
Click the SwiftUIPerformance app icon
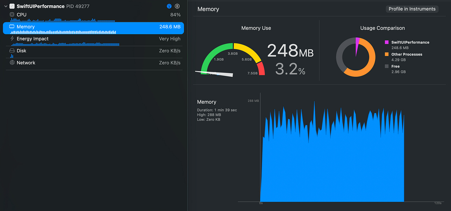click(12, 6)
